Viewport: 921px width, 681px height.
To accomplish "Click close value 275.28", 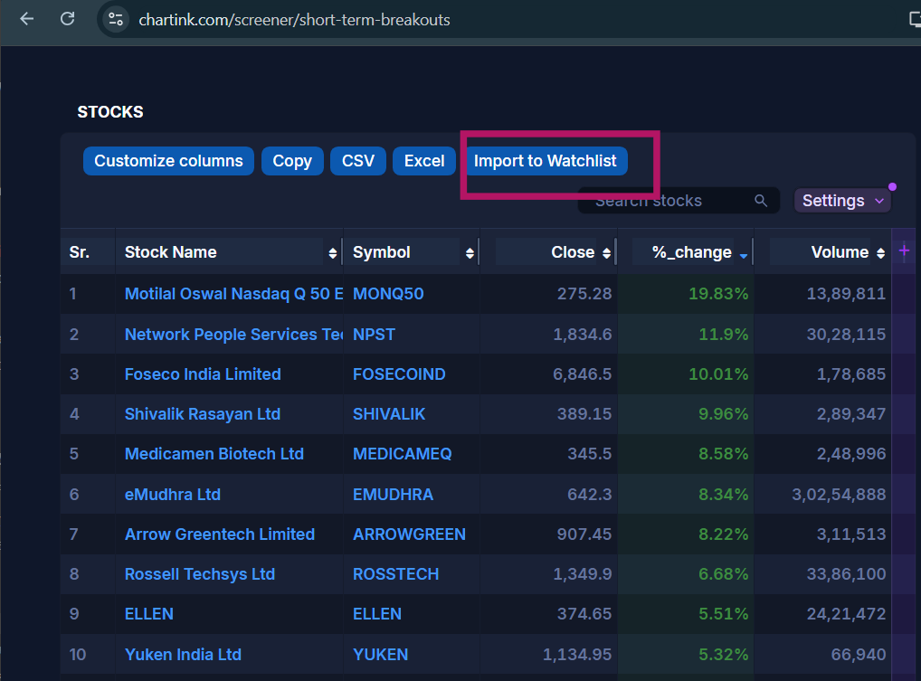I will pyautogui.click(x=584, y=294).
